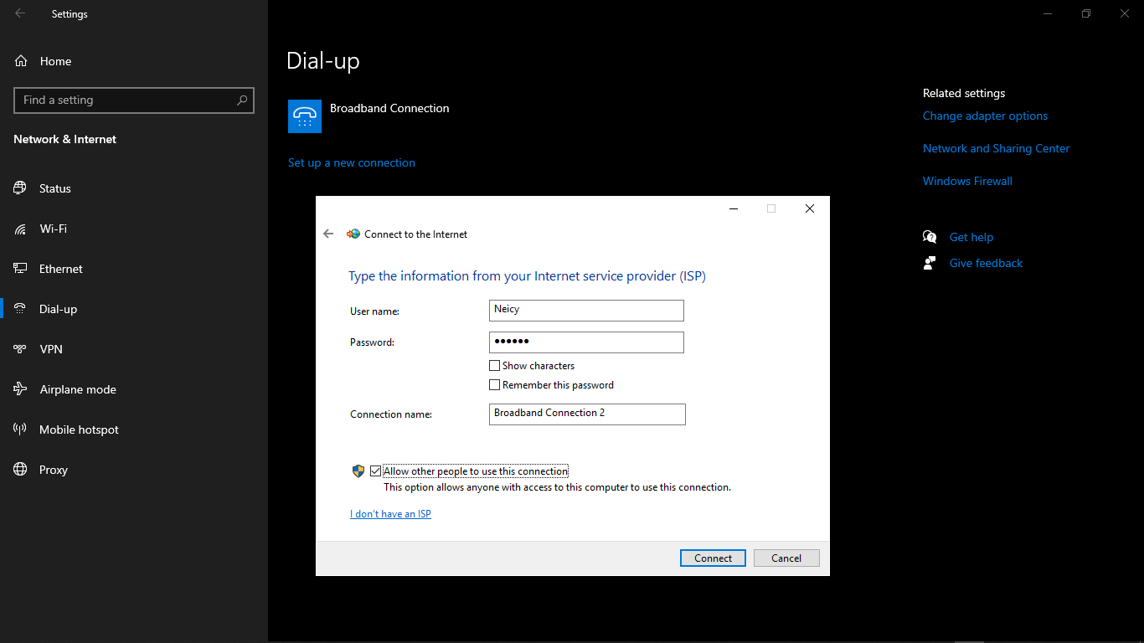Go back in Connect to the Internet wizard

pos(328,234)
